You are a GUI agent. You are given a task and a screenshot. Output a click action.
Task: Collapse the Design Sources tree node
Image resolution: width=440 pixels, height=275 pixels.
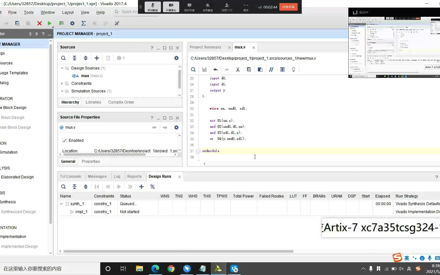[x=62, y=68]
